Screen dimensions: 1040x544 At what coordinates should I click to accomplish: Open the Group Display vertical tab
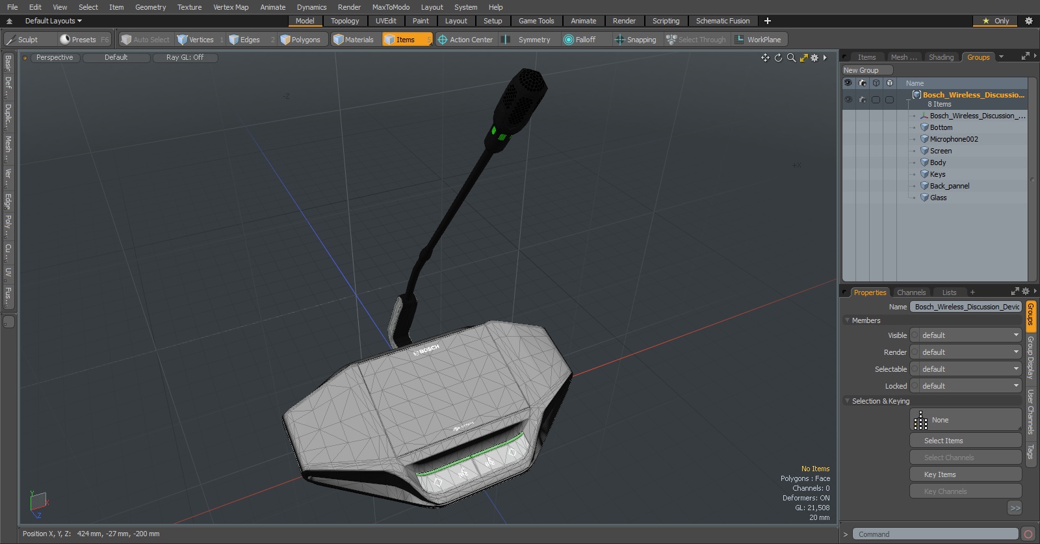[1030, 357]
